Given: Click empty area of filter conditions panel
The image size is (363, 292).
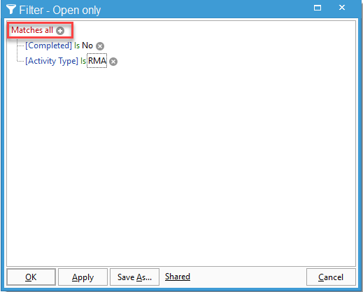Looking at the screenshot, I should (181, 163).
